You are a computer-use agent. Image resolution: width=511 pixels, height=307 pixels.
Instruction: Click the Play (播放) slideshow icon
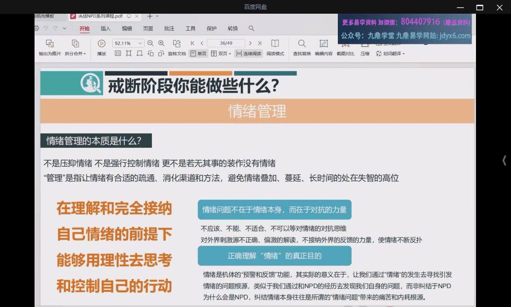click(101, 43)
